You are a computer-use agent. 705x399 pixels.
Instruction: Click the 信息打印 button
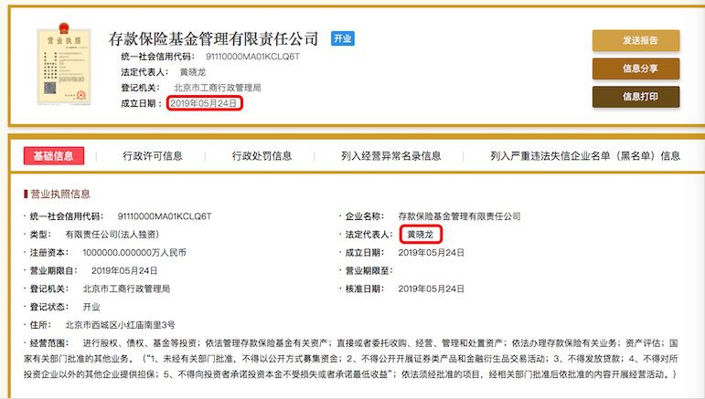(636, 97)
